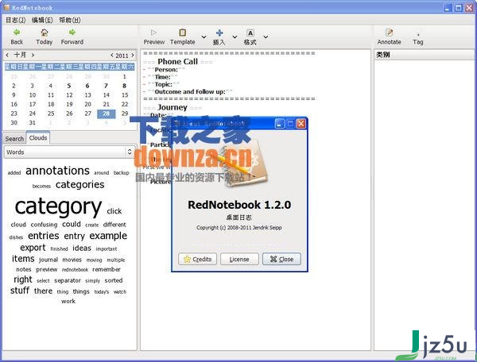Viewport: 477px width, 362px height.
Task: Click the Preview play icon
Action: 154,33
